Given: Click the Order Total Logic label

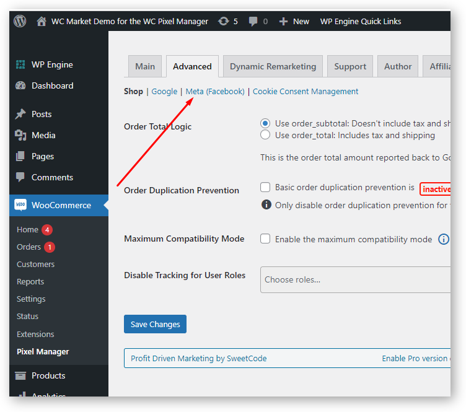Looking at the screenshot, I should point(157,126).
